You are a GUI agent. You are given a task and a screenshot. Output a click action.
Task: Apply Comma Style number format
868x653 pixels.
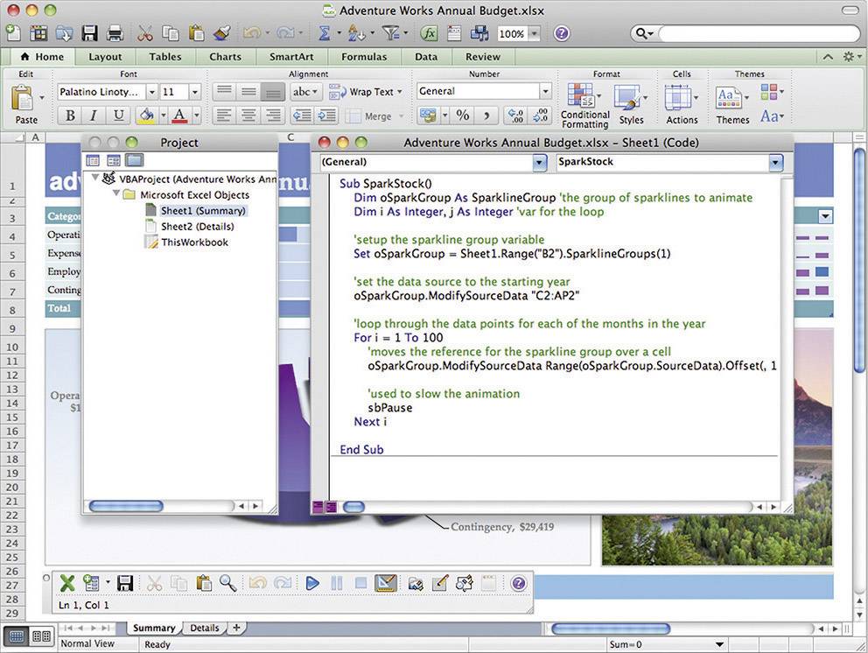tap(486, 116)
